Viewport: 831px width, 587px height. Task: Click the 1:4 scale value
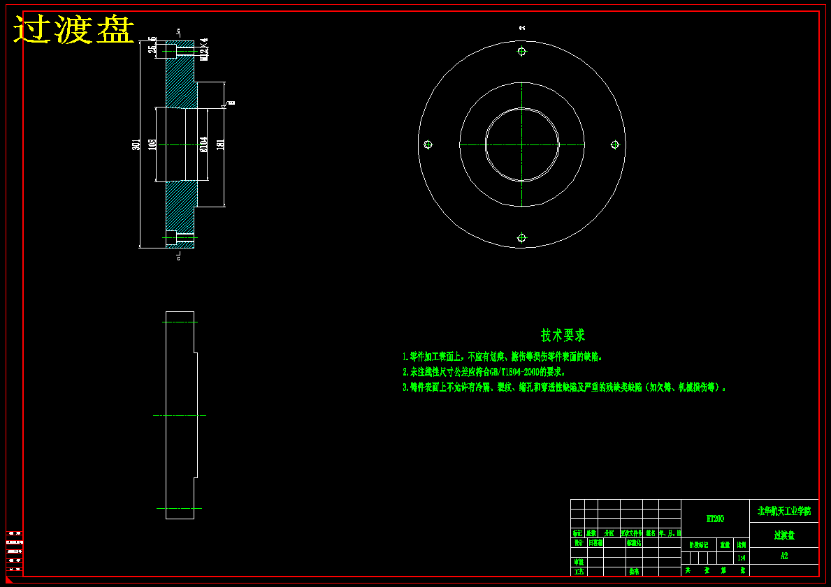tap(742, 558)
